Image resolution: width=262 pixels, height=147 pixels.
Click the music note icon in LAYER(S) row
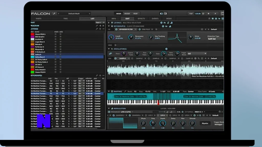click(x=168, y=23)
